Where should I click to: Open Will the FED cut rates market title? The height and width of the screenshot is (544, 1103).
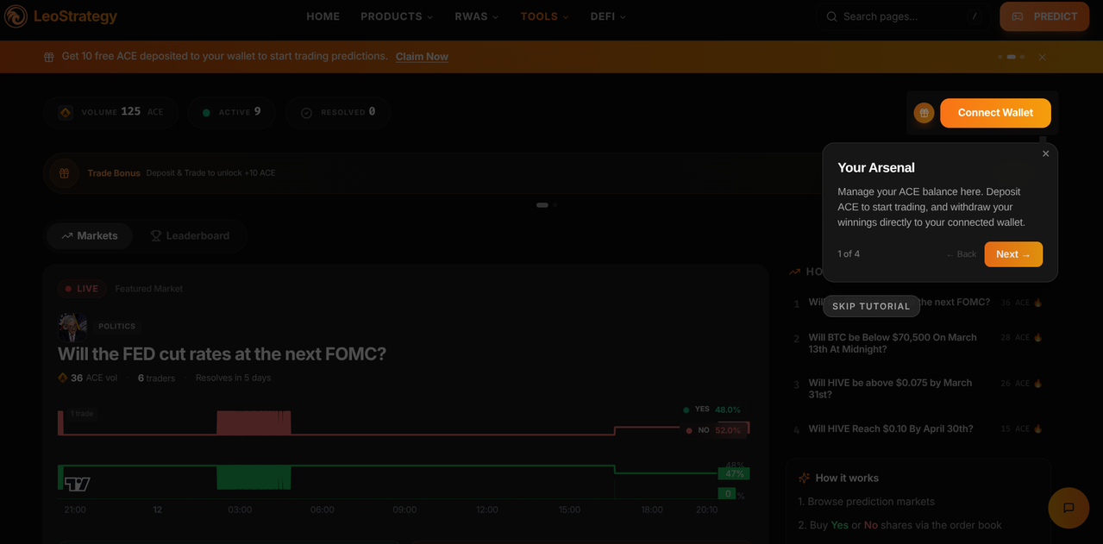[x=222, y=353]
